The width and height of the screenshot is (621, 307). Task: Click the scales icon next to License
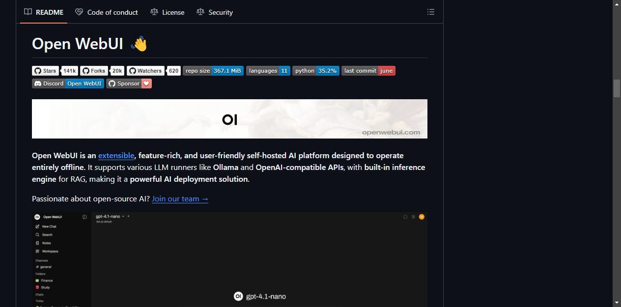pyautogui.click(x=154, y=12)
